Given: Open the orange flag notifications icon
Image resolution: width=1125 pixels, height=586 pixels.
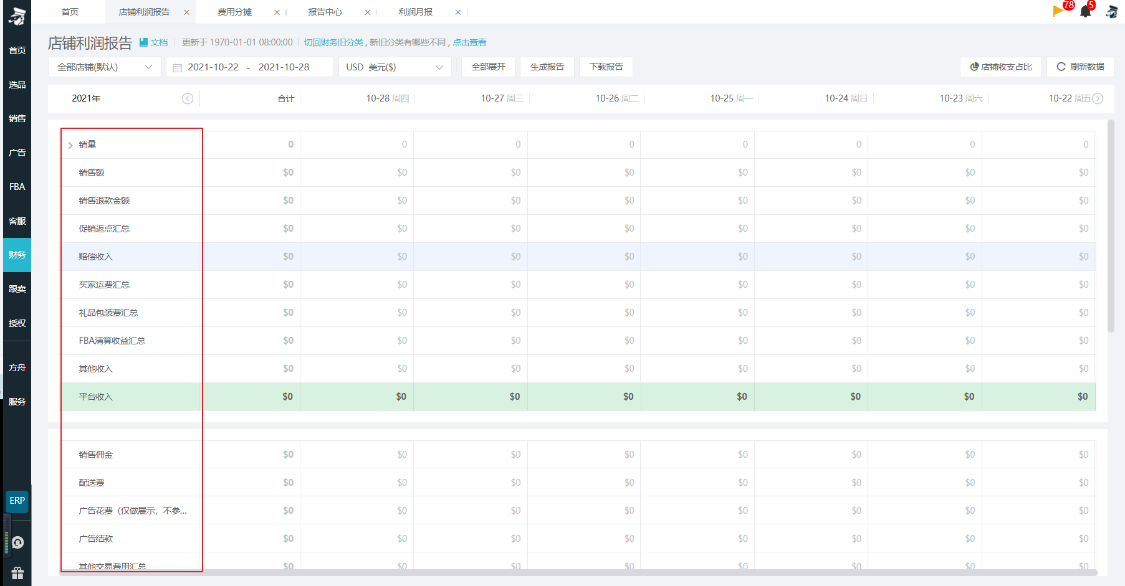Looking at the screenshot, I should pos(1058,11).
